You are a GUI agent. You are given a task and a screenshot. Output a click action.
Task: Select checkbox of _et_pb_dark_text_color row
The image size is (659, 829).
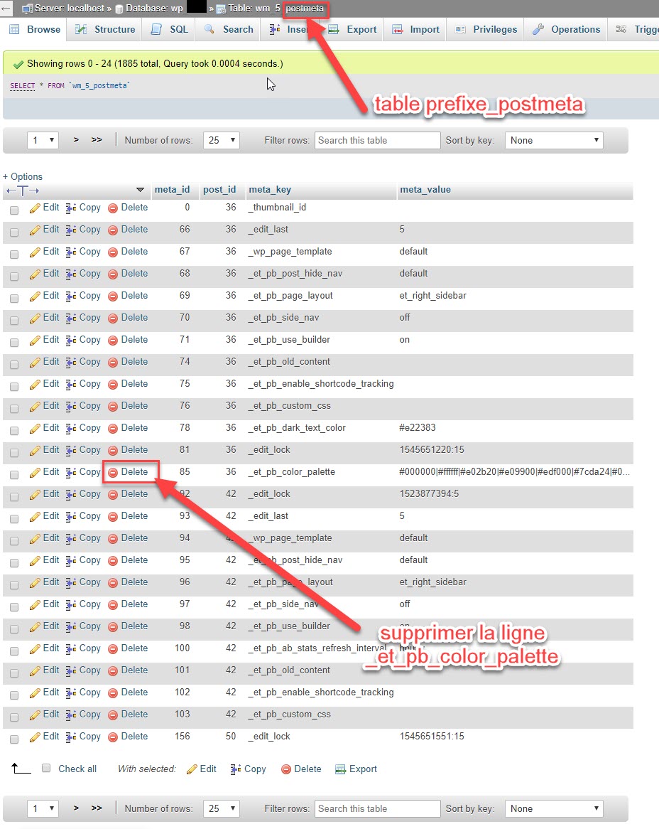pos(14,431)
